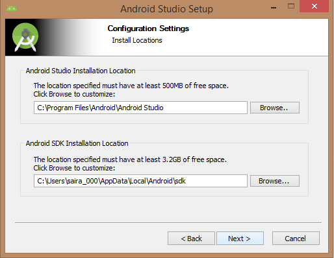This screenshot has width=334, height=258.
Task: Click the Browse to customize hint in SDK group
Action: coord(74,168)
